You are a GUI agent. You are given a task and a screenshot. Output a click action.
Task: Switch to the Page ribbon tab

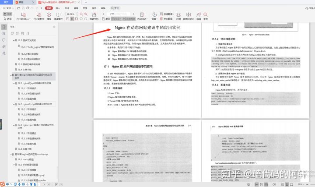pos(85,8)
